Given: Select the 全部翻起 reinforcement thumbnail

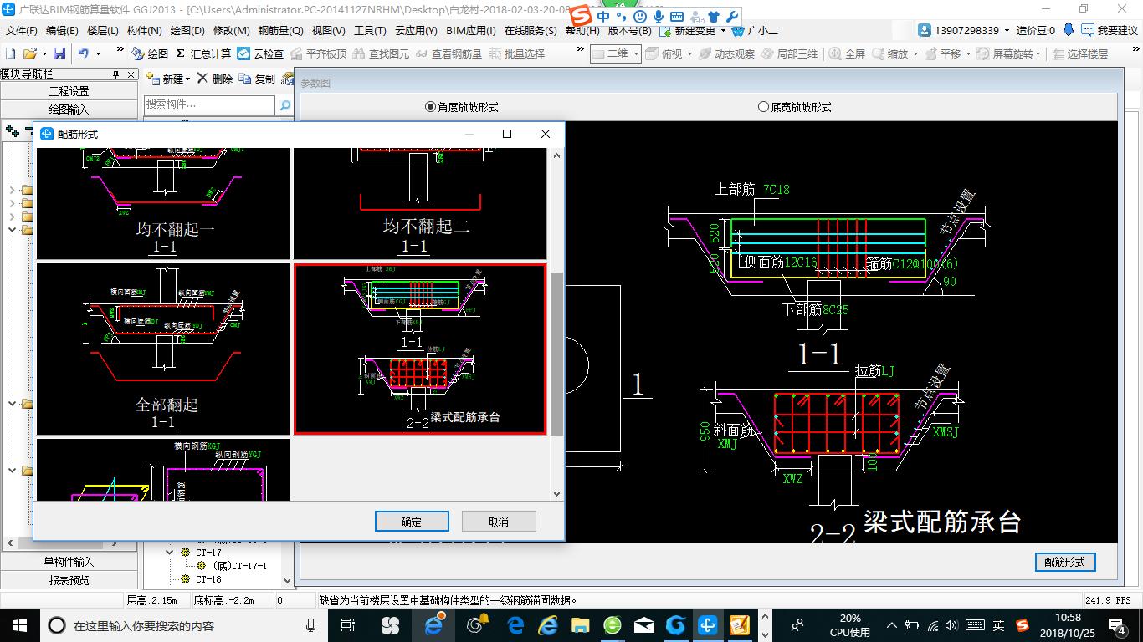Looking at the screenshot, I should click(x=163, y=349).
